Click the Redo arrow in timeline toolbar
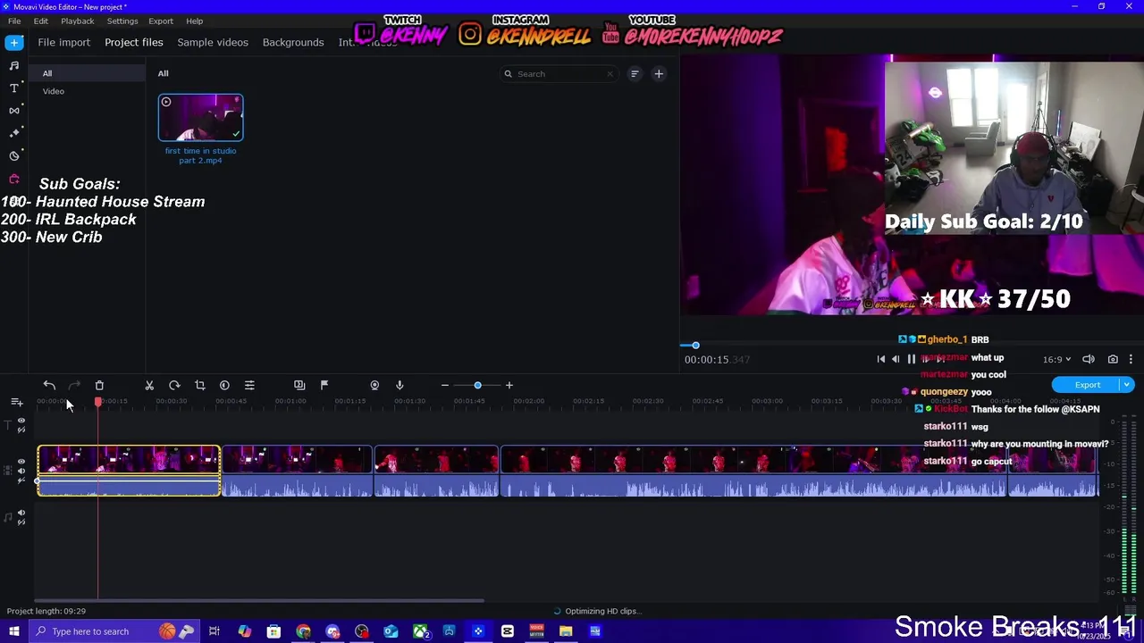Viewport: 1144px width, 643px height. (x=74, y=385)
